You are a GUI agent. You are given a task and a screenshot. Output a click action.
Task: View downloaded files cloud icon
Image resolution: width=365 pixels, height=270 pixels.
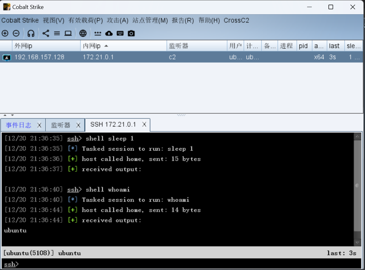pos(109,33)
